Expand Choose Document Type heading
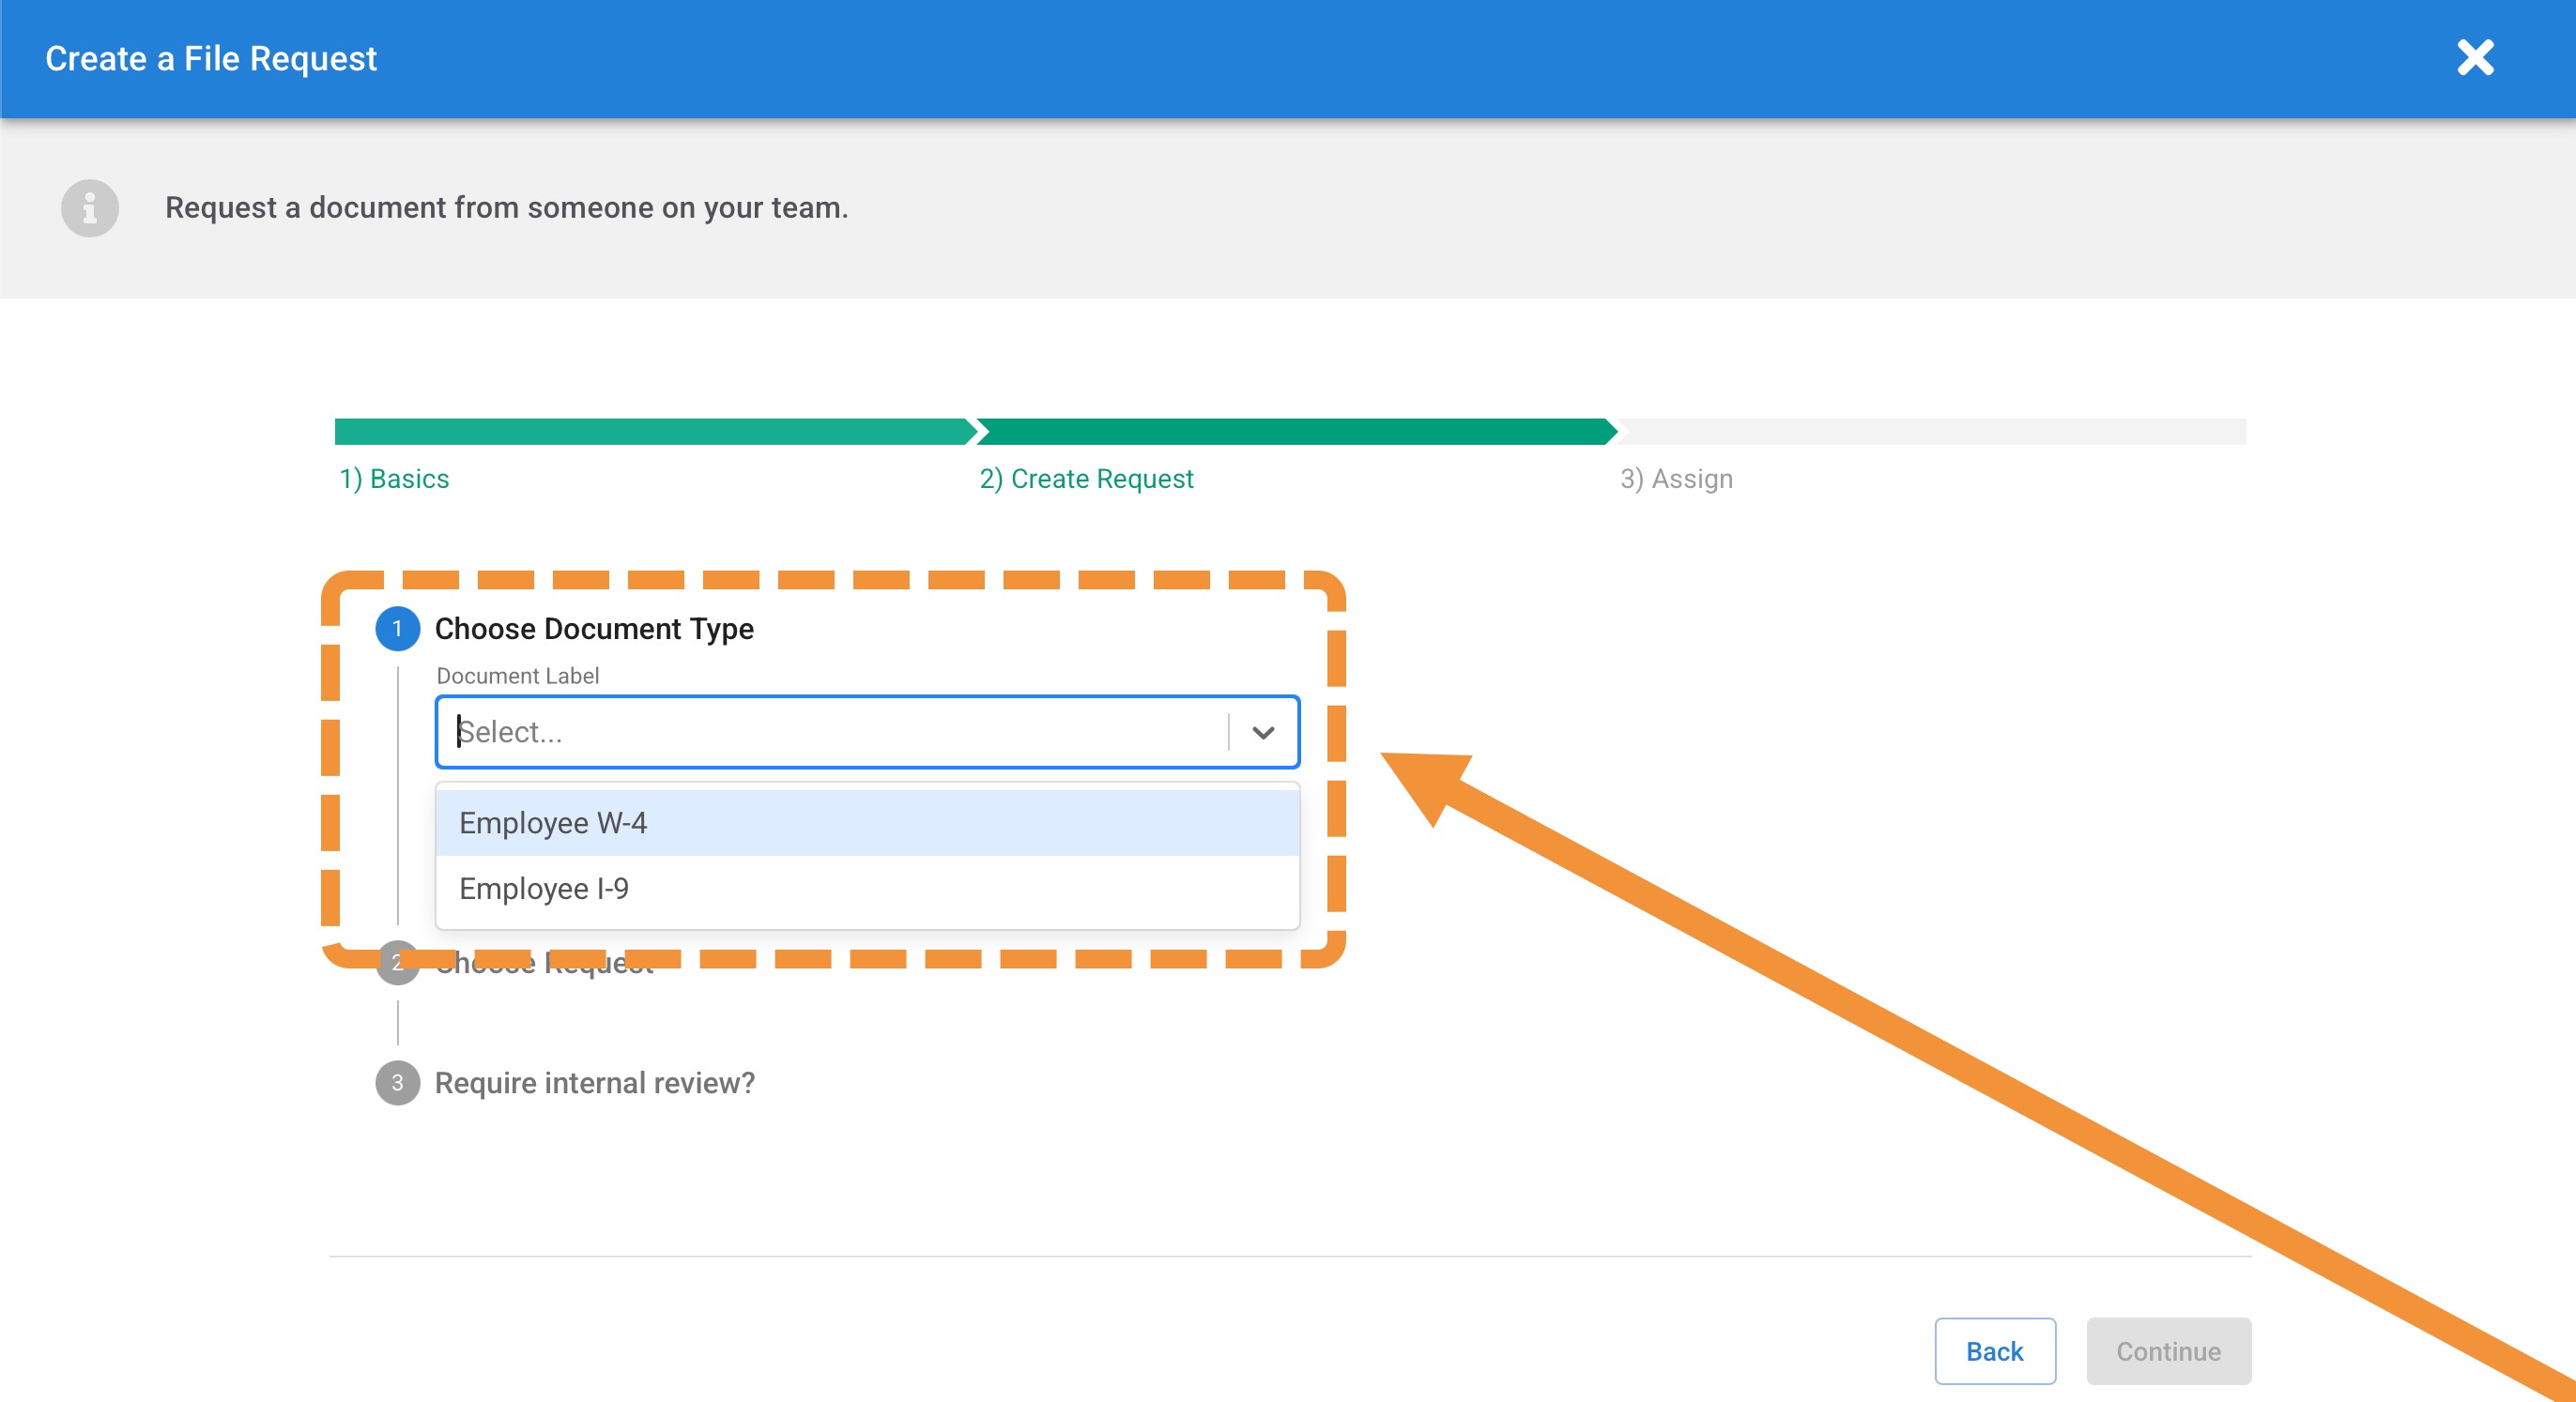The width and height of the screenshot is (2576, 1402). pyautogui.click(x=594, y=629)
